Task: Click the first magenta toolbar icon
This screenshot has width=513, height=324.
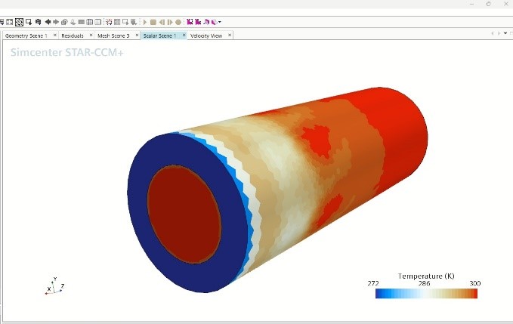Action: (189, 22)
